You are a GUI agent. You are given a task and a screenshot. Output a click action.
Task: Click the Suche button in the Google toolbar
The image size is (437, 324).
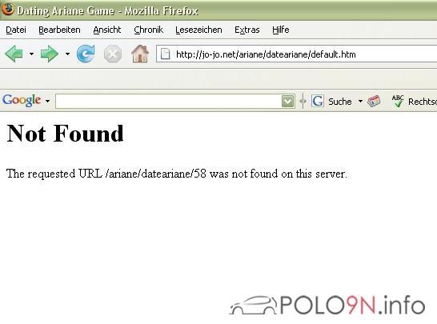point(339,102)
